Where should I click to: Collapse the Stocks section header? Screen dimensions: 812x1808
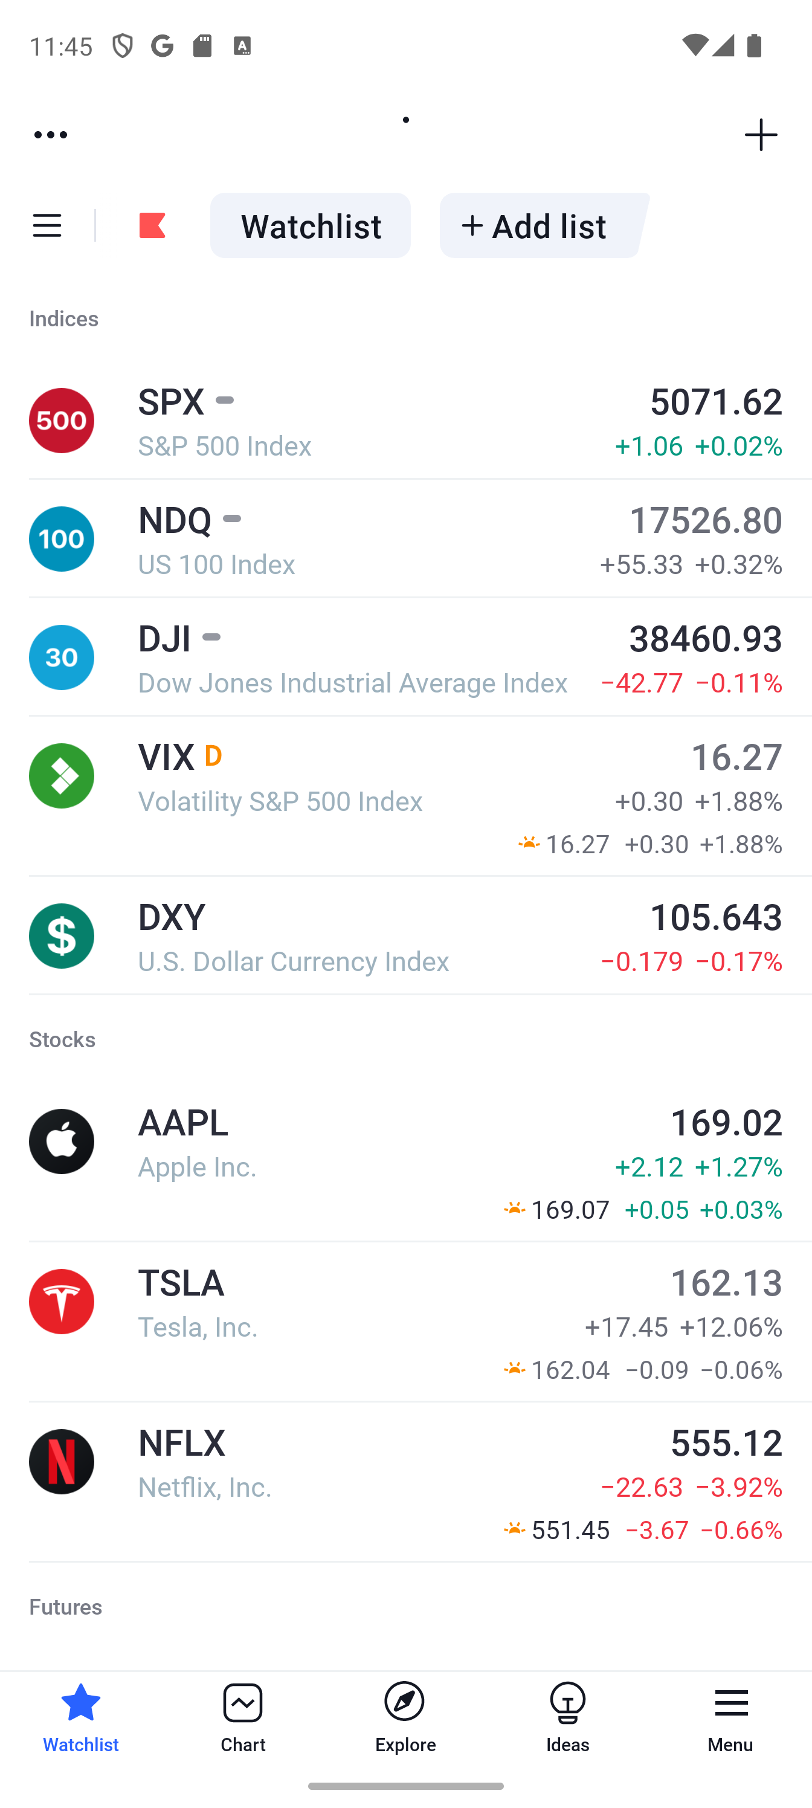[62, 1039]
